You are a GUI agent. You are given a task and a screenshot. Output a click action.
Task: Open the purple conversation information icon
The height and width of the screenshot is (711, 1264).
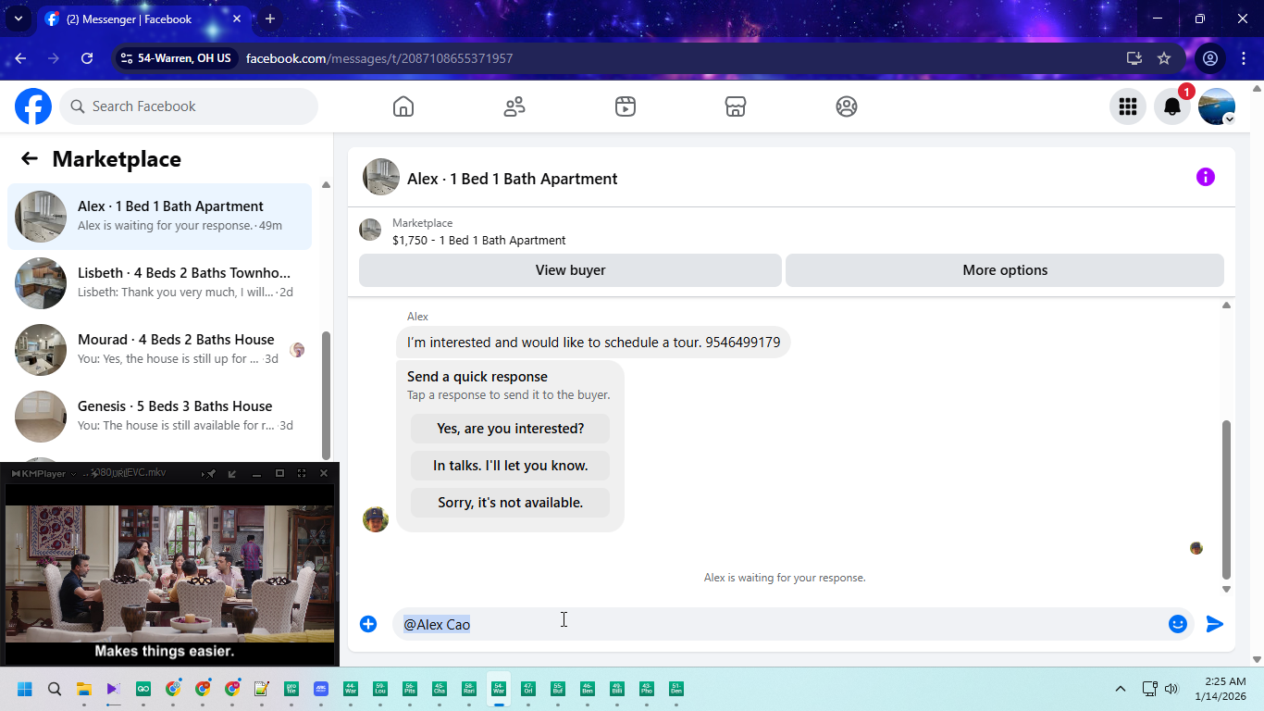1206,177
